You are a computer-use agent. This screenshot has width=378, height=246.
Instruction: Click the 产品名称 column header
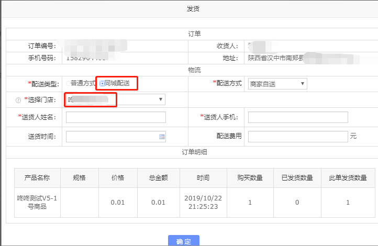coord(37,178)
